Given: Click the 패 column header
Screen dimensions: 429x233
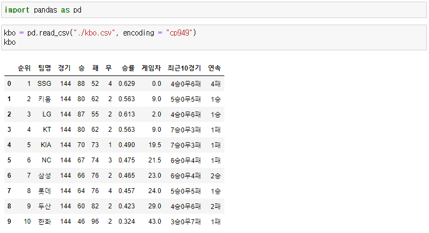Looking at the screenshot, I should pos(95,68).
